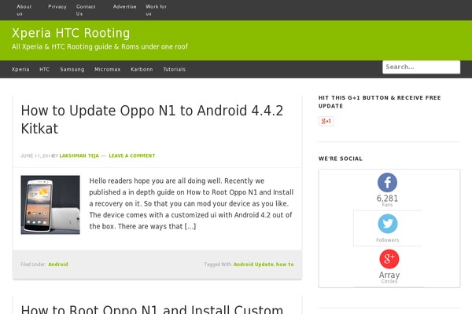Select the 6,281 fans count
472x314 pixels.
(x=387, y=199)
